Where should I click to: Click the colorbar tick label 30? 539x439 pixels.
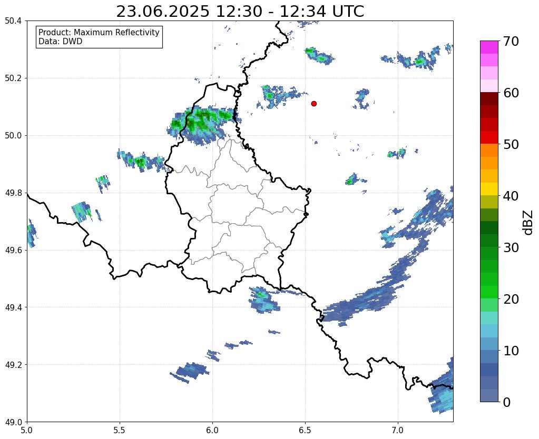pos(511,247)
